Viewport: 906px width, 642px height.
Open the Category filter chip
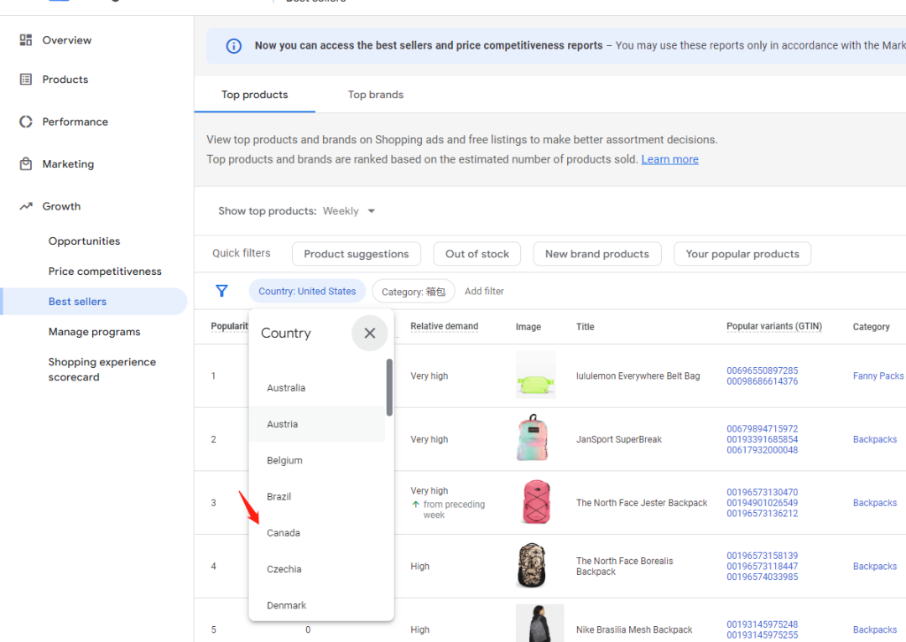413,292
